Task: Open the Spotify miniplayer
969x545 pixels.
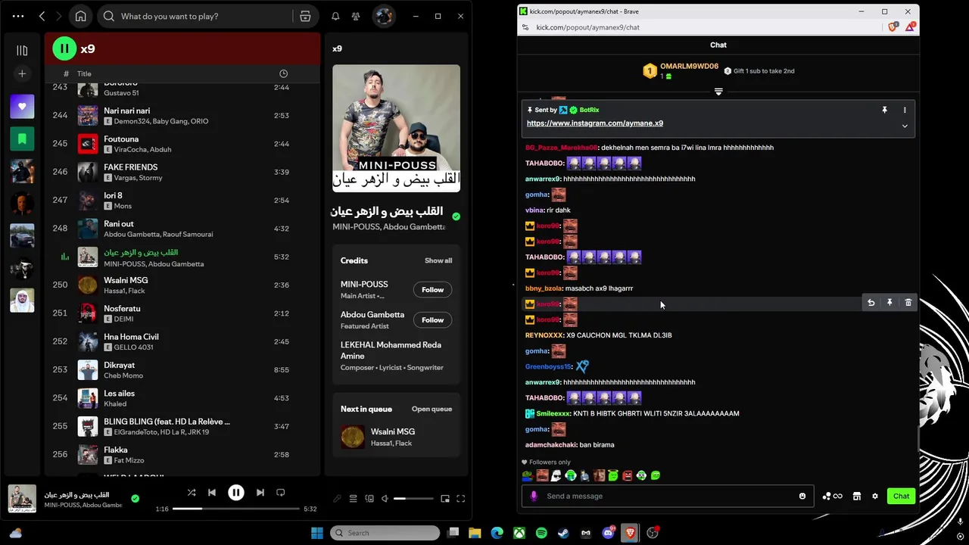Action: (445, 499)
